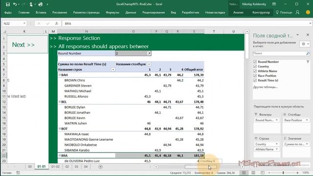
Task: Add a new sheet with plus icon
Action: point(100,167)
